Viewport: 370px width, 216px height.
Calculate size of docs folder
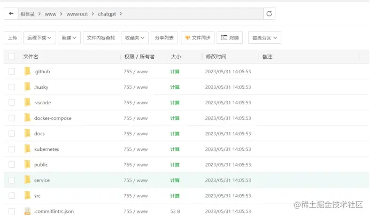pyautogui.click(x=175, y=133)
